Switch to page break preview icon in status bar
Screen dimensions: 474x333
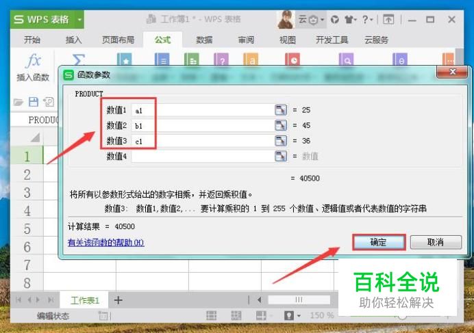click(x=236, y=315)
